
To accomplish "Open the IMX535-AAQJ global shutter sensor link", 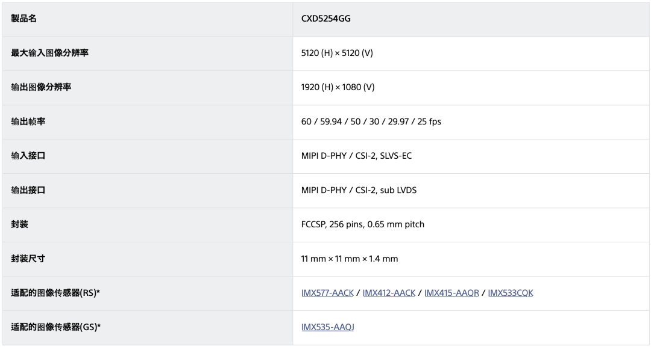I will [327, 327].
